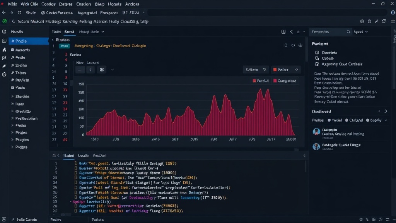Expand the Geaallts tree item
The width and height of the screenshot is (396, 223).
12,111
